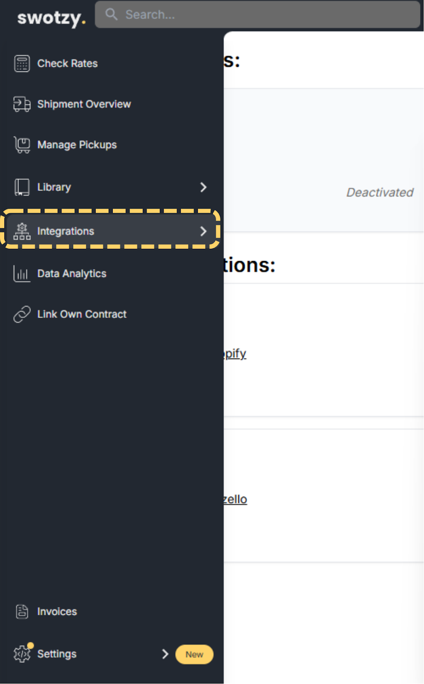This screenshot has height=684, width=424.
Task: Focus the Search input field
Action: 257,15
